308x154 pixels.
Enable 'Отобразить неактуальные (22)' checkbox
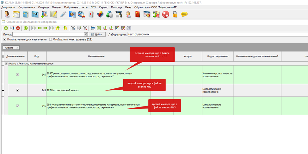click(x=51, y=39)
